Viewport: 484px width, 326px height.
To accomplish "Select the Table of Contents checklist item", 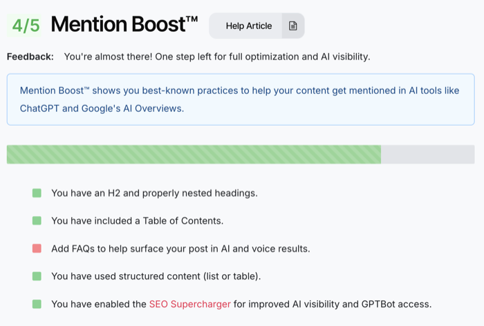I will coord(137,221).
